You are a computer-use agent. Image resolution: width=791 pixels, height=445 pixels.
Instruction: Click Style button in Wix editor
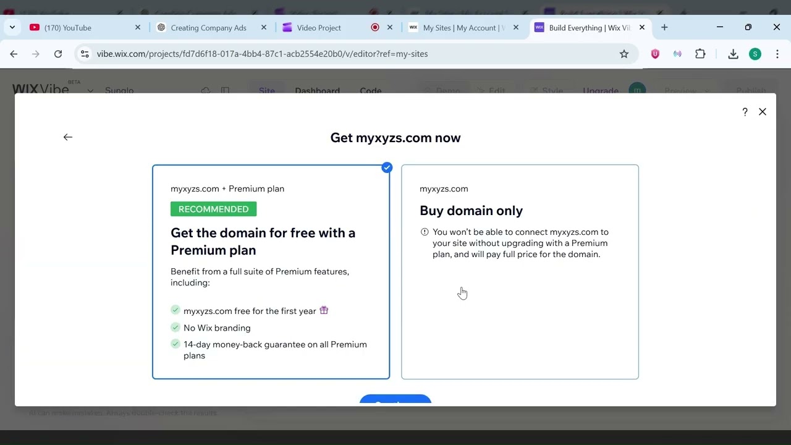[x=546, y=90]
